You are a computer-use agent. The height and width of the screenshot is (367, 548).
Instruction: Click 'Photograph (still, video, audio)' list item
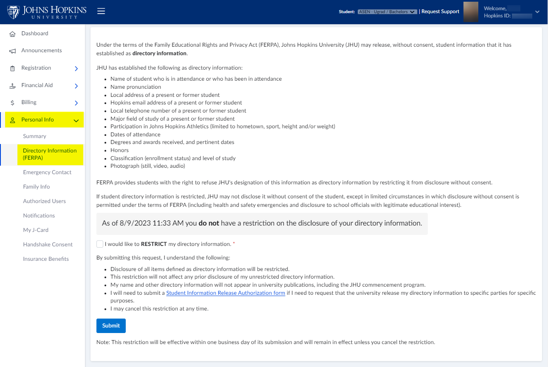(x=148, y=166)
